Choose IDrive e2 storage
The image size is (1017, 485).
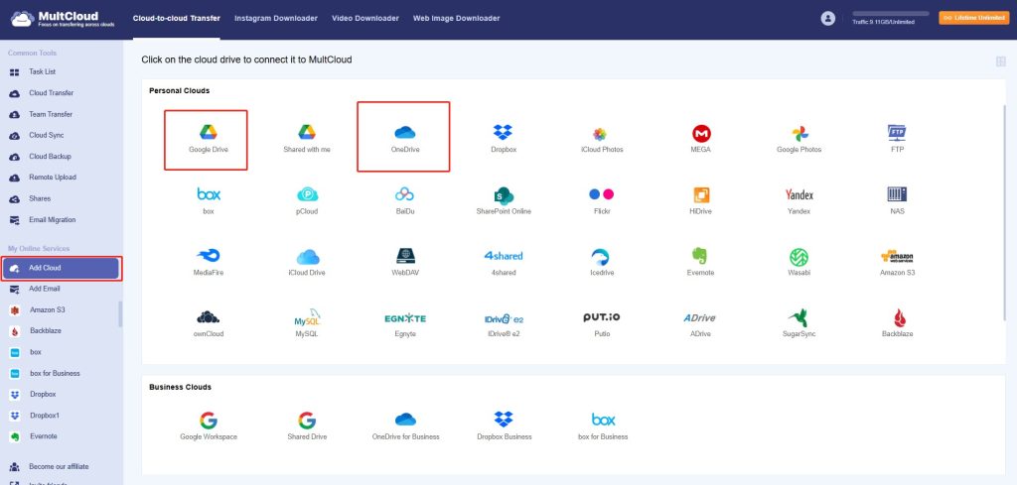tap(504, 323)
